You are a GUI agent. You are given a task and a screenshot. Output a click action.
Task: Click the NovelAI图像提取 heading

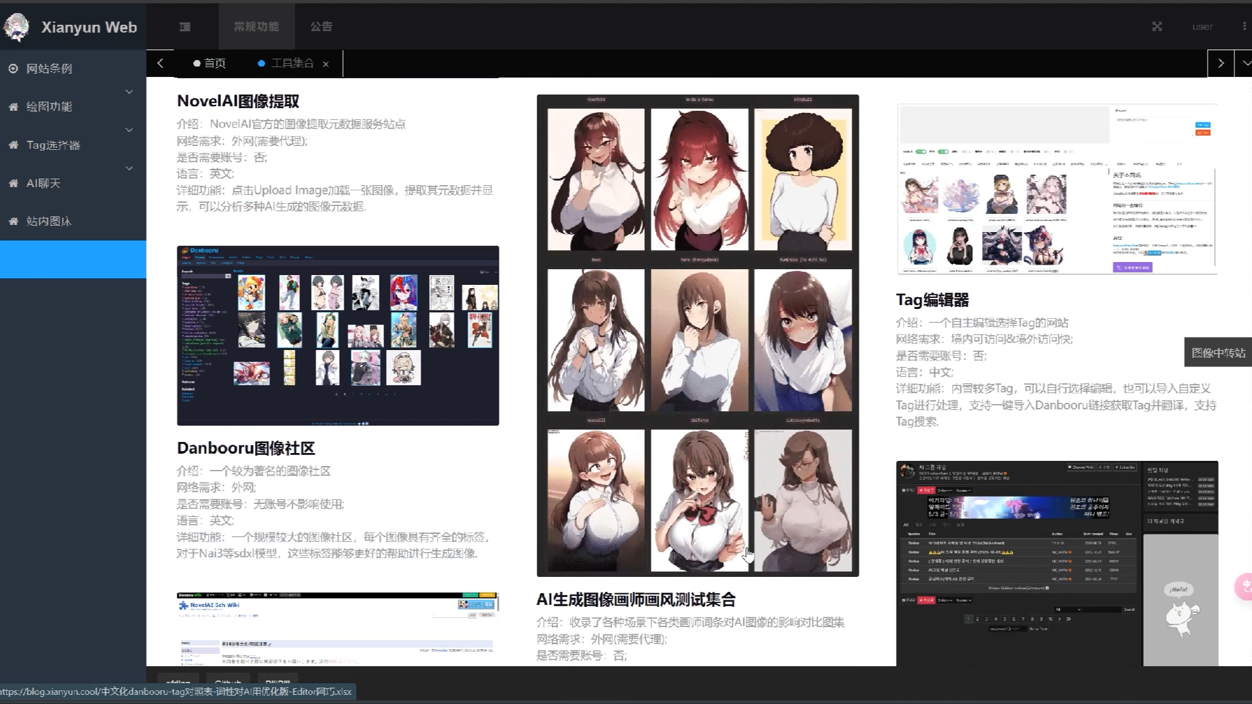(238, 101)
